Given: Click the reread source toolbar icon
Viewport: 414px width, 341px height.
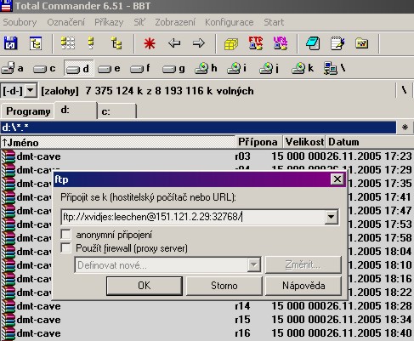Looking at the screenshot, I should click(x=10, y=43).
